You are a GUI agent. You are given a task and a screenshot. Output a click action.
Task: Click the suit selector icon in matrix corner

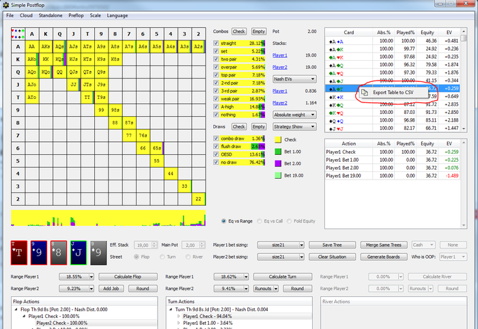click(x=18, y=34)
